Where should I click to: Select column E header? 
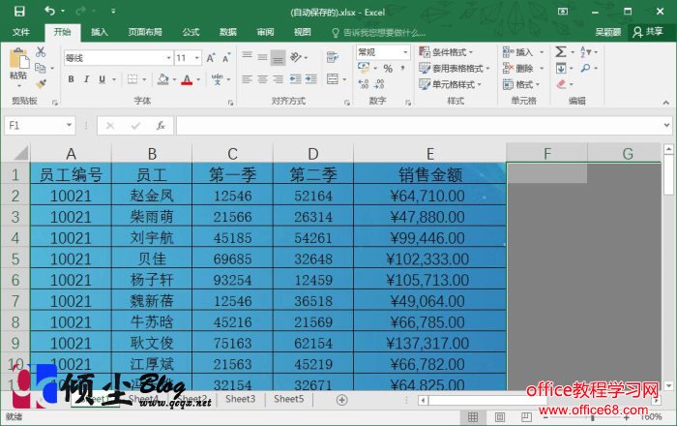pos(429,153)
